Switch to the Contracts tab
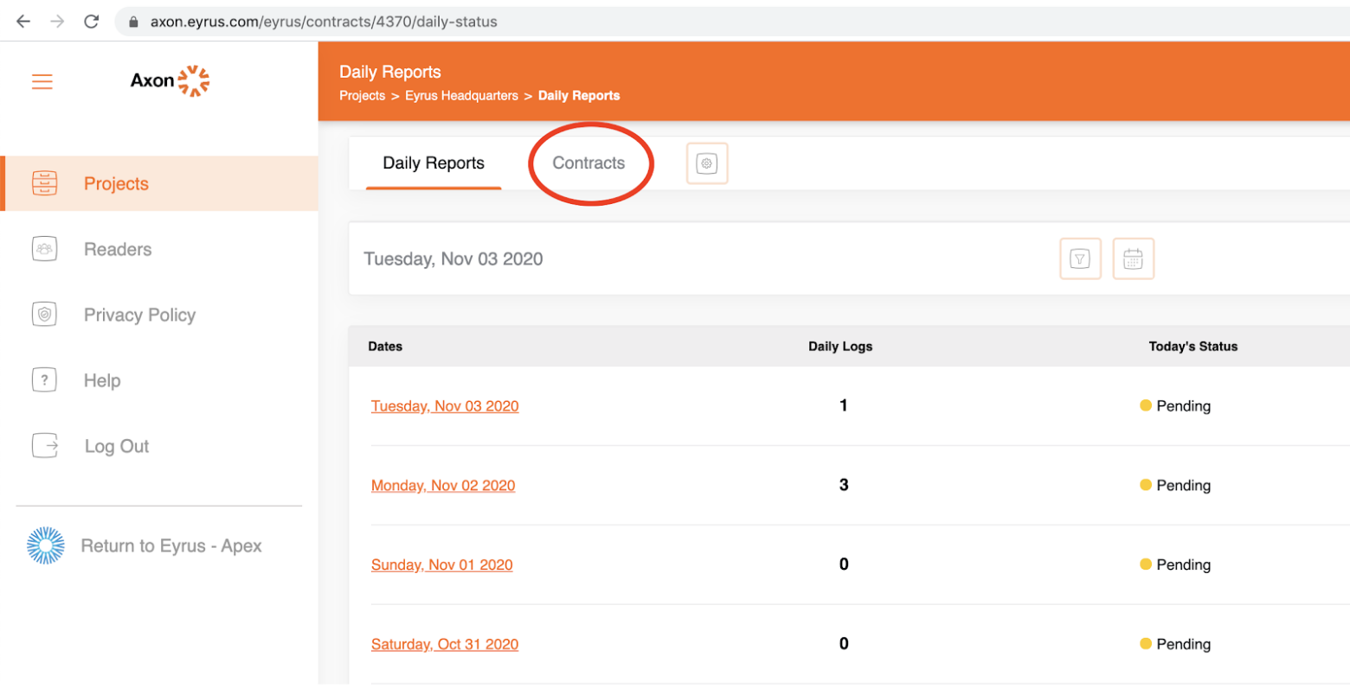The width and height of the screenshot is (1350, 695). 588,163
